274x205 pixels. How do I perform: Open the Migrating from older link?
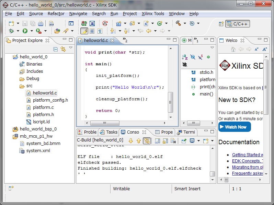[248, 167]
